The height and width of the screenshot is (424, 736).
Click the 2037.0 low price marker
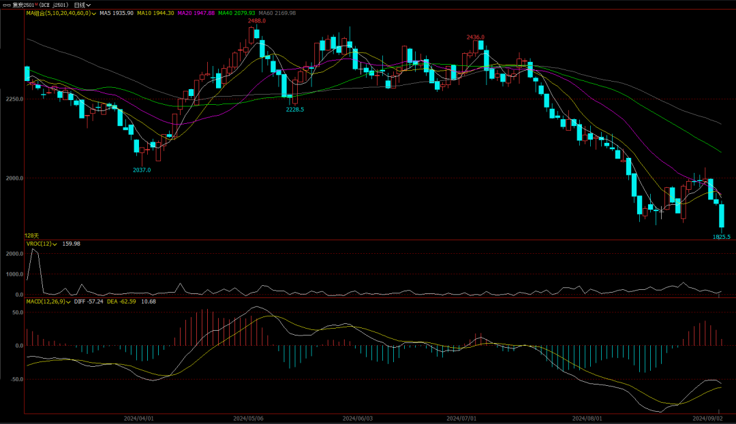click(x=142, y=170)
